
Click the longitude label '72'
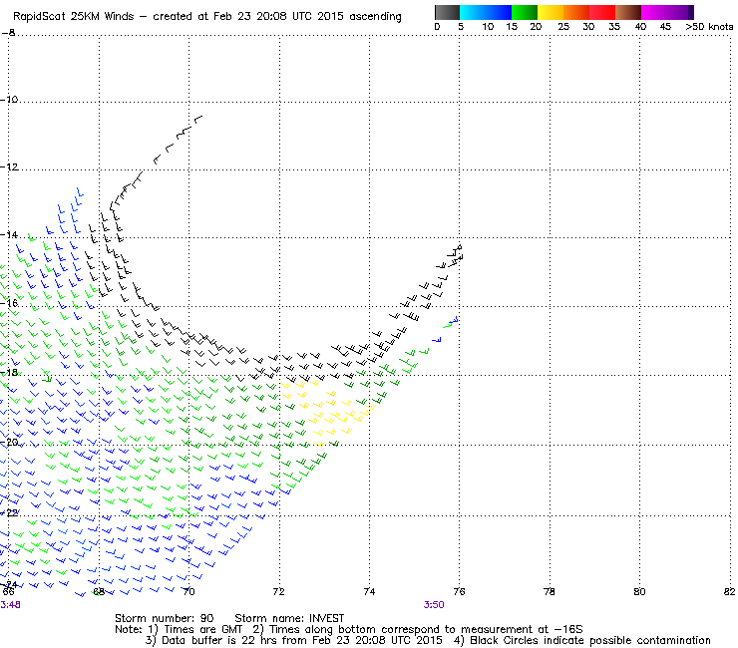pos(279,592)
